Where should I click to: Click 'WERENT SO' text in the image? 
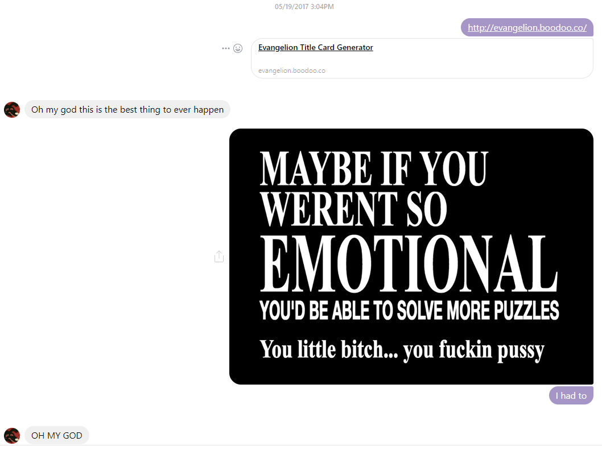(x=353, y=209)
